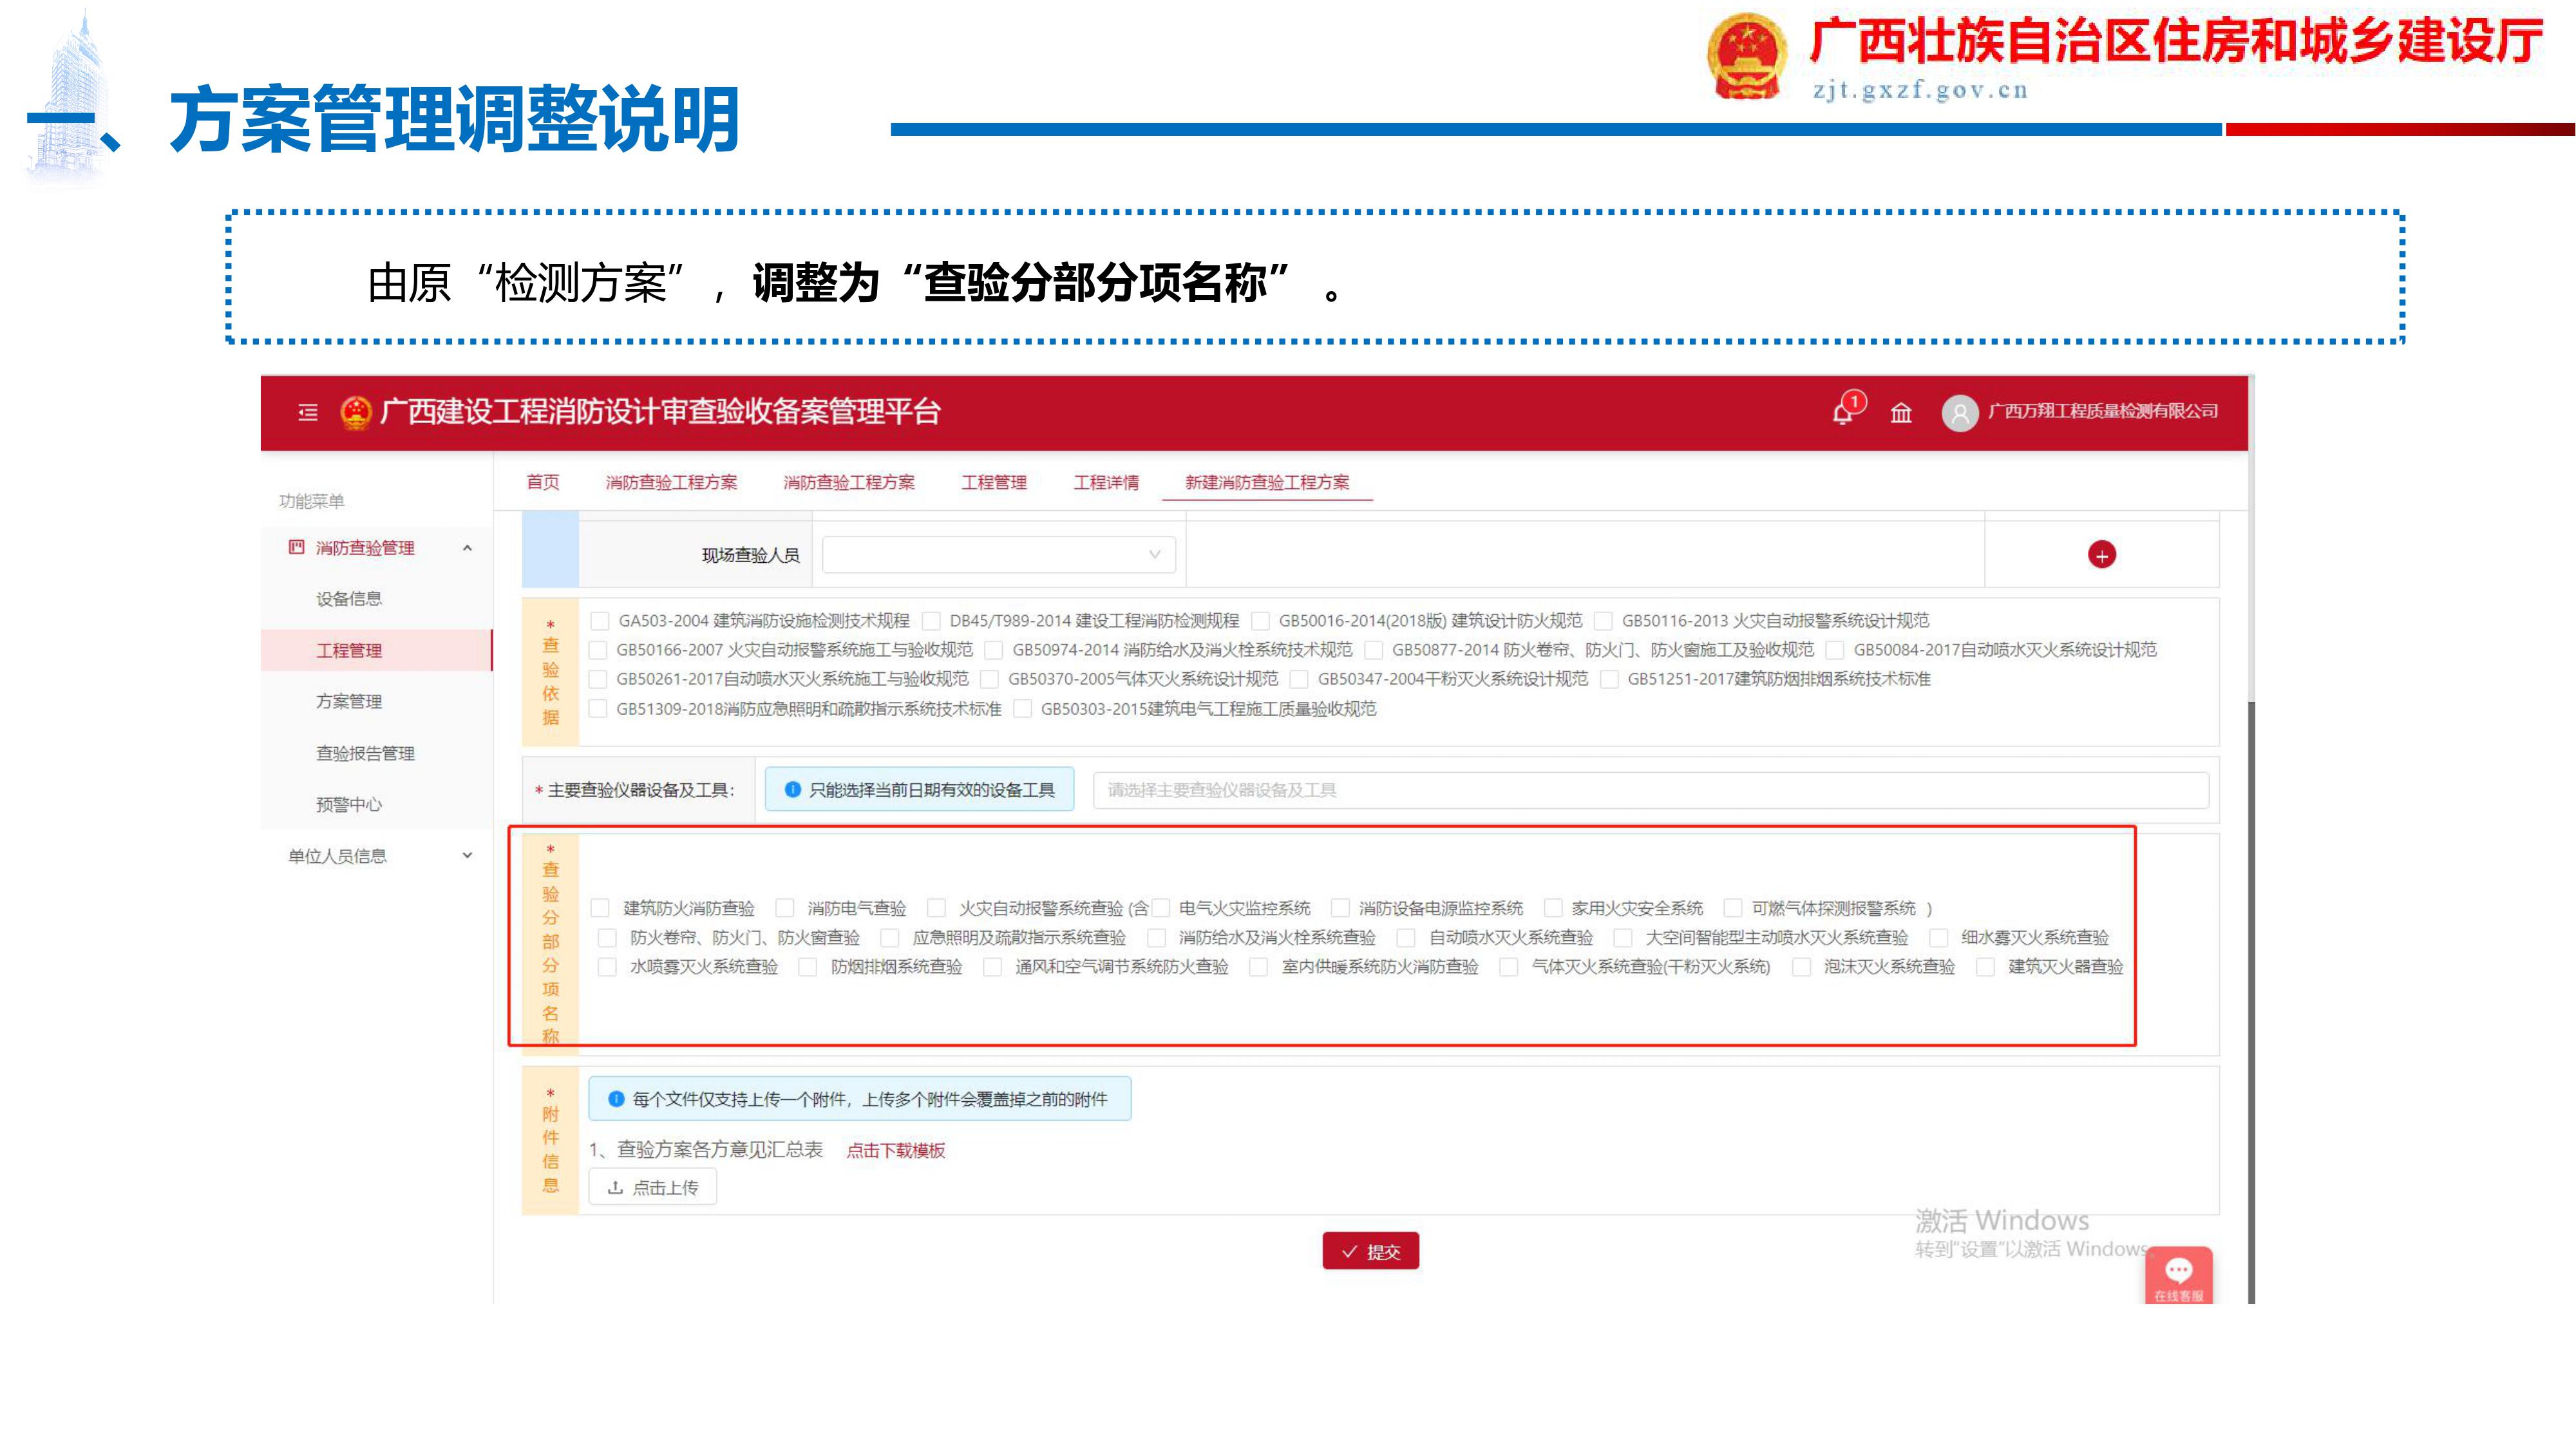Enable the 防烟排烟系统查验 checkbox
The width and height of the screenshot is (2576, 1449).
[808, 967]
